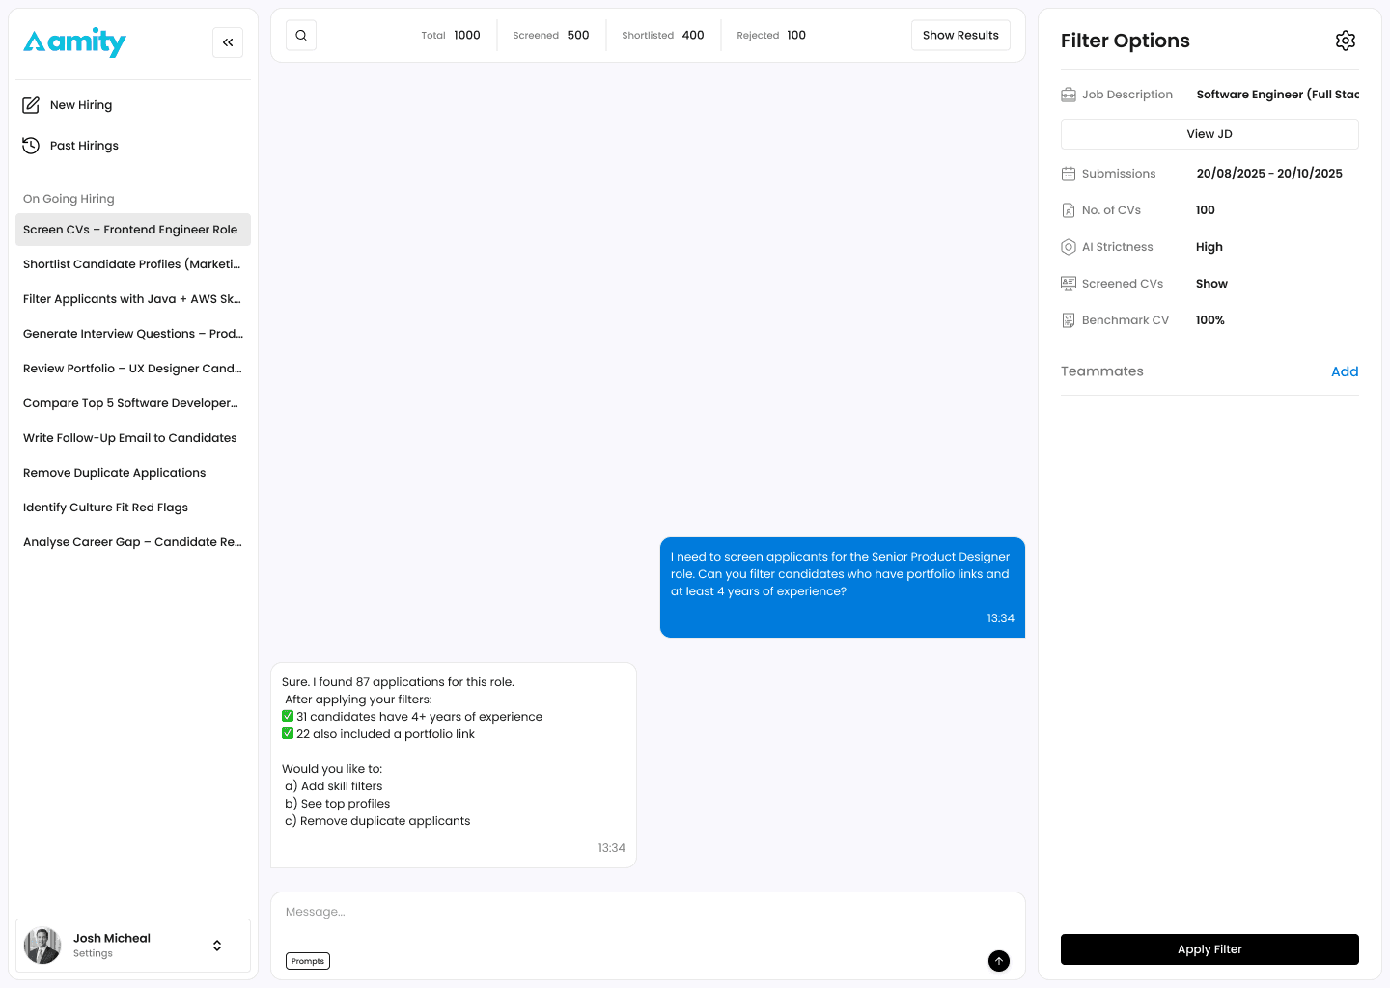Screen dimensions: 1390x988
Task: Open Compare Top 5 Software Developer chat
Action: (x=130, y=402)
